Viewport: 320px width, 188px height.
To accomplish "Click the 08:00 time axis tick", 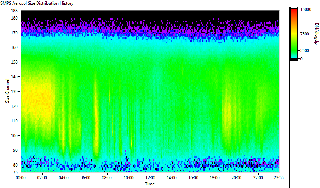I will 107,178.
